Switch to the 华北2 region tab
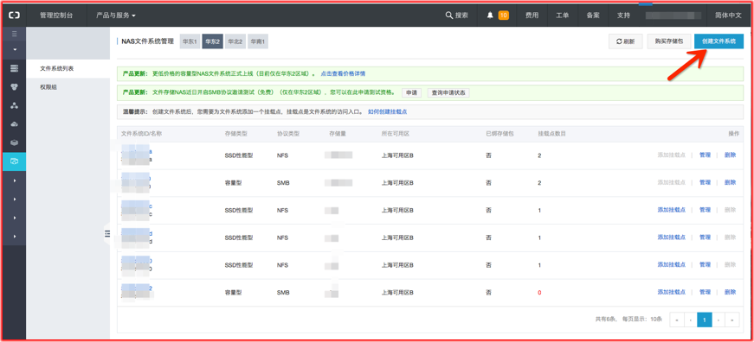The width and height of the screenshot is (754, 342). point(235,41)
